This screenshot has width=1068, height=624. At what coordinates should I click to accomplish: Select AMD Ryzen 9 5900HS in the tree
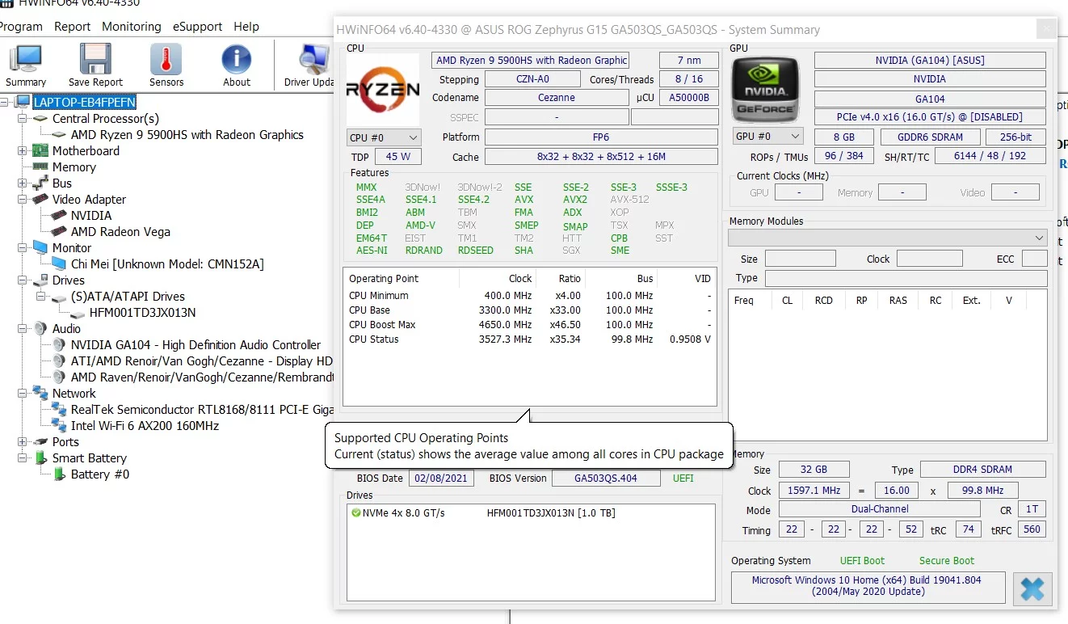(187, 135)
